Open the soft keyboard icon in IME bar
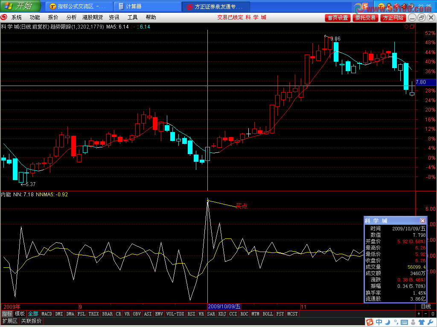 (x=404, y=322)
